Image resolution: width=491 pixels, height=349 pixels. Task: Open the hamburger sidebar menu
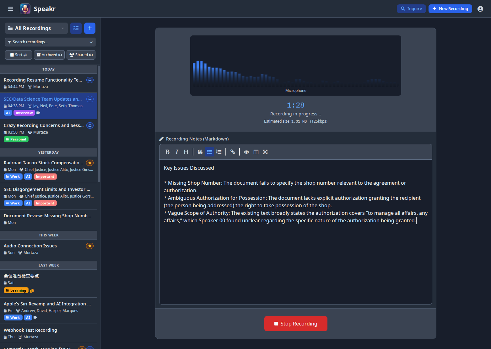pos(11,9)
